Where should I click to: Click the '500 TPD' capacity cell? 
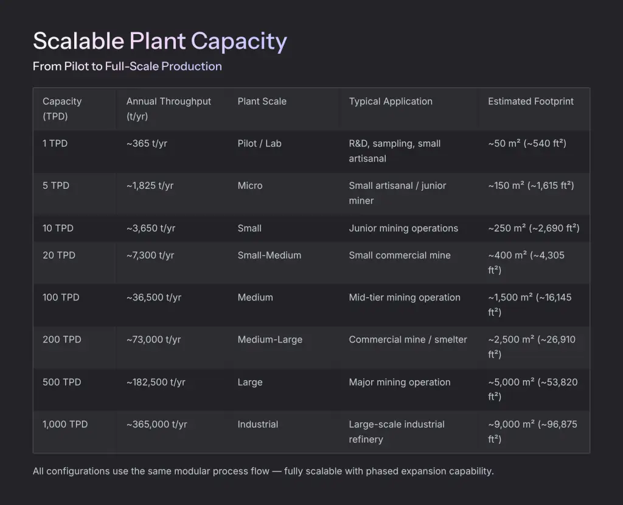(x=61, y=383)
